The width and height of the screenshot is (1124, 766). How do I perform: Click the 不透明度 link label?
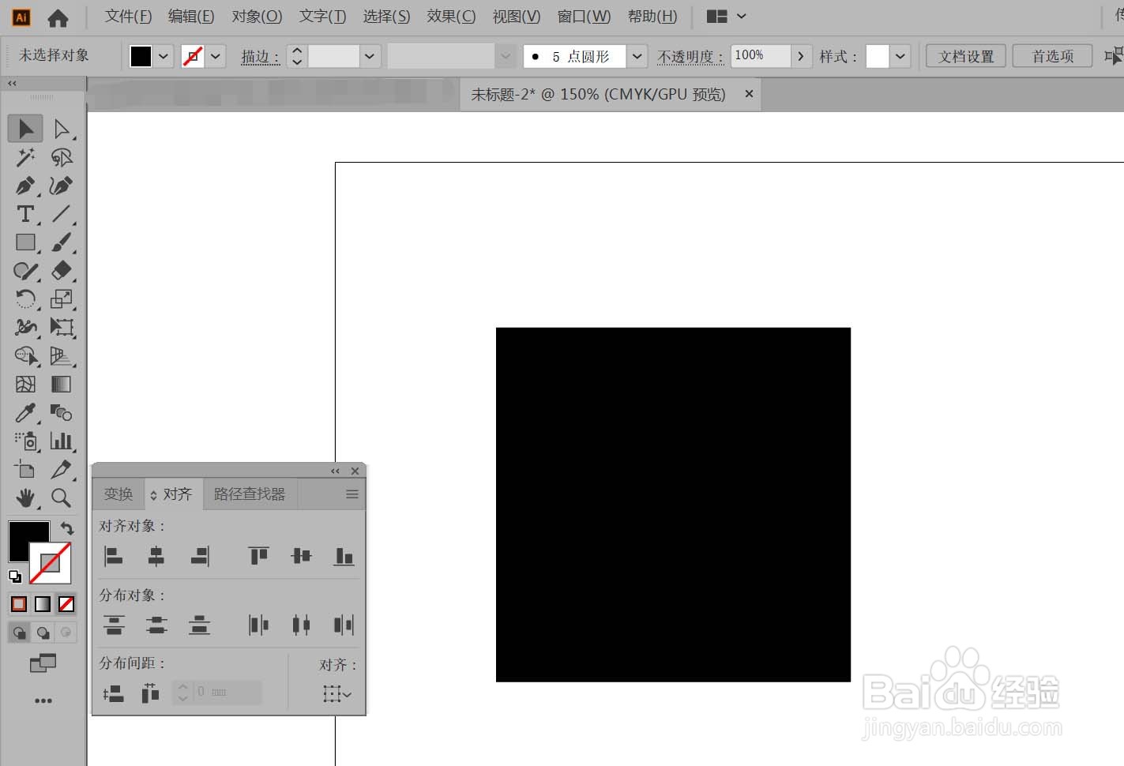tap(690, 57)
